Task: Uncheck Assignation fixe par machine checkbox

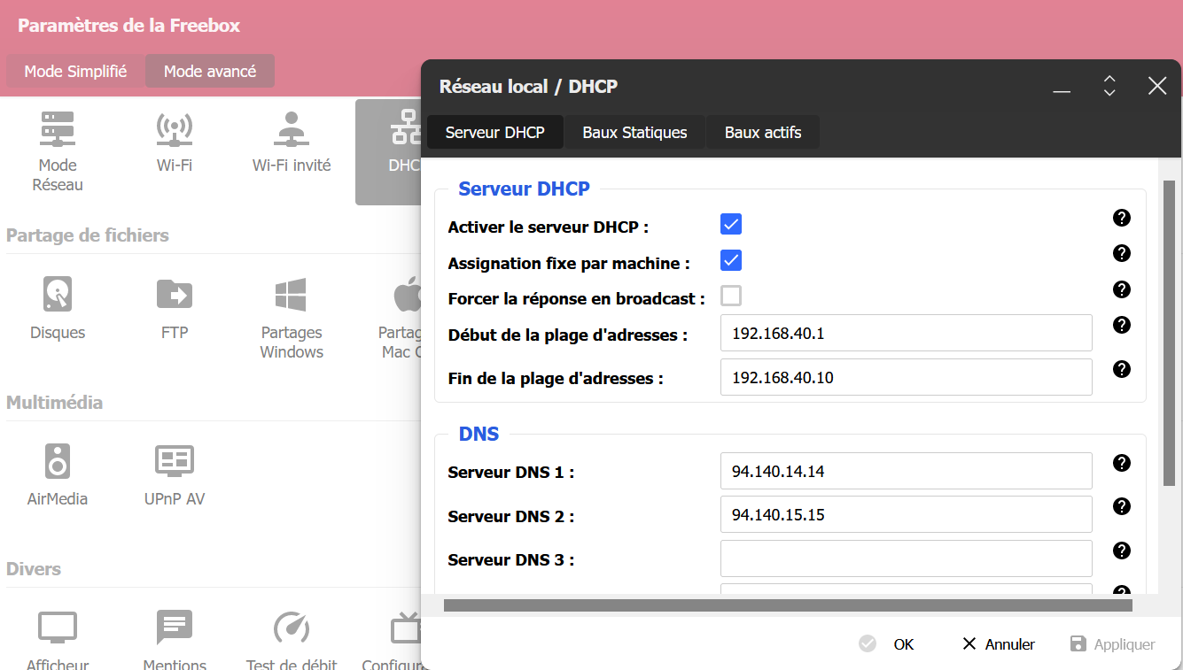Action: [731, 260]
